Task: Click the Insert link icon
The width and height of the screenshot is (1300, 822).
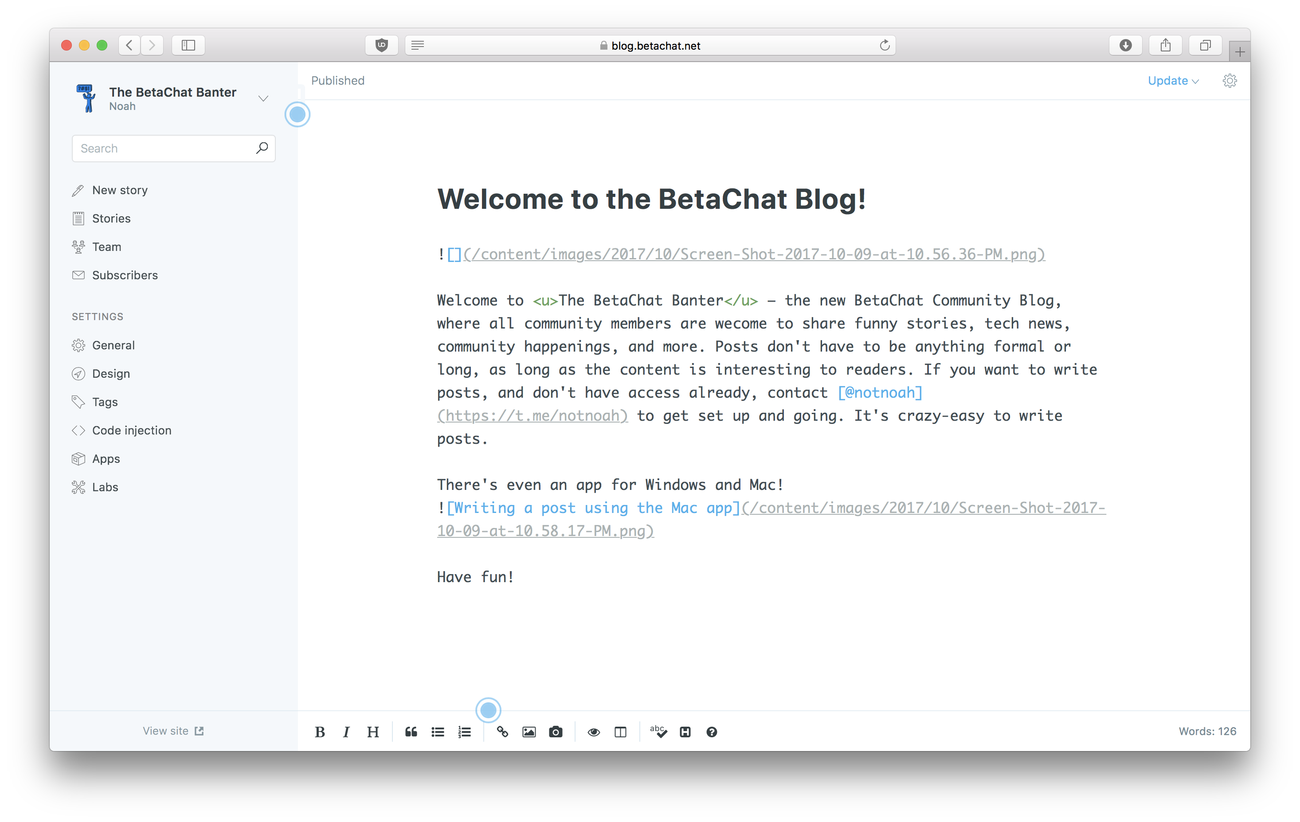Action: tap(503, 731)
